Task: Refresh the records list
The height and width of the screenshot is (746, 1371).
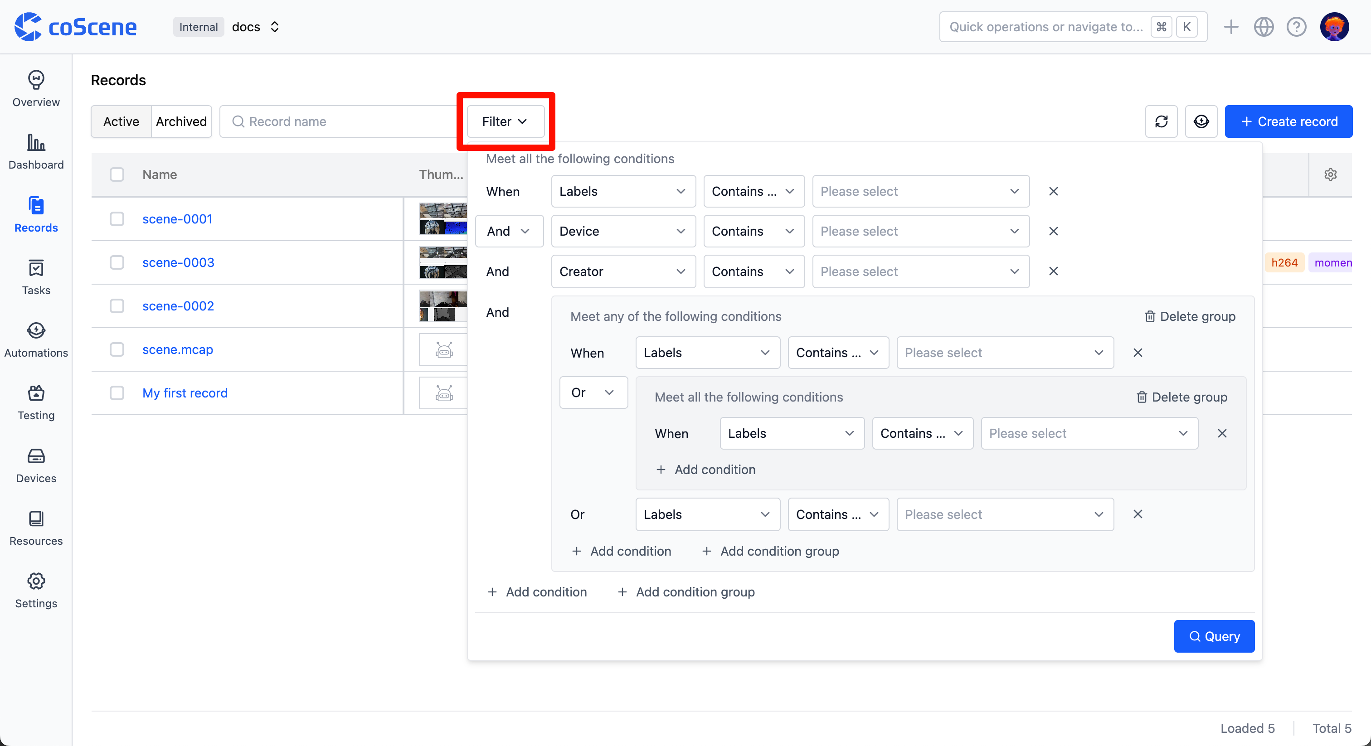Action: (x=1161, y=121)
